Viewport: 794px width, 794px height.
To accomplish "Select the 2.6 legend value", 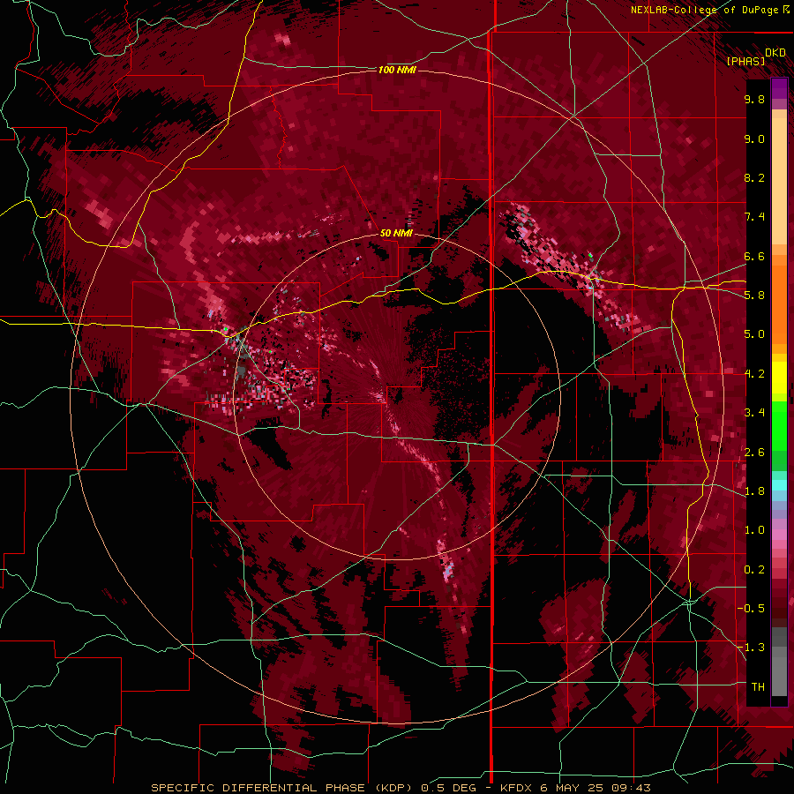I will [x=754, y=453].
